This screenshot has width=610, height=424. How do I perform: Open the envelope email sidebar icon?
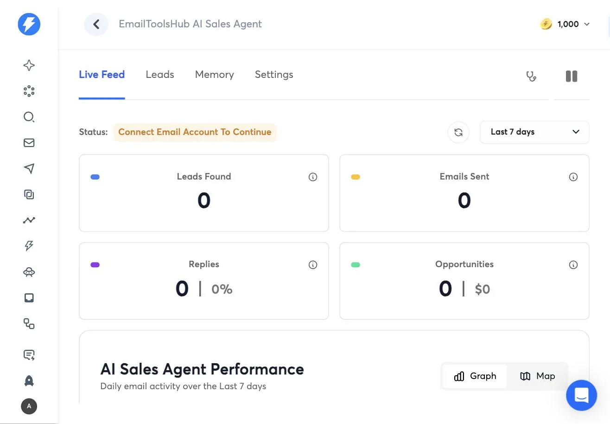[29, 143]
